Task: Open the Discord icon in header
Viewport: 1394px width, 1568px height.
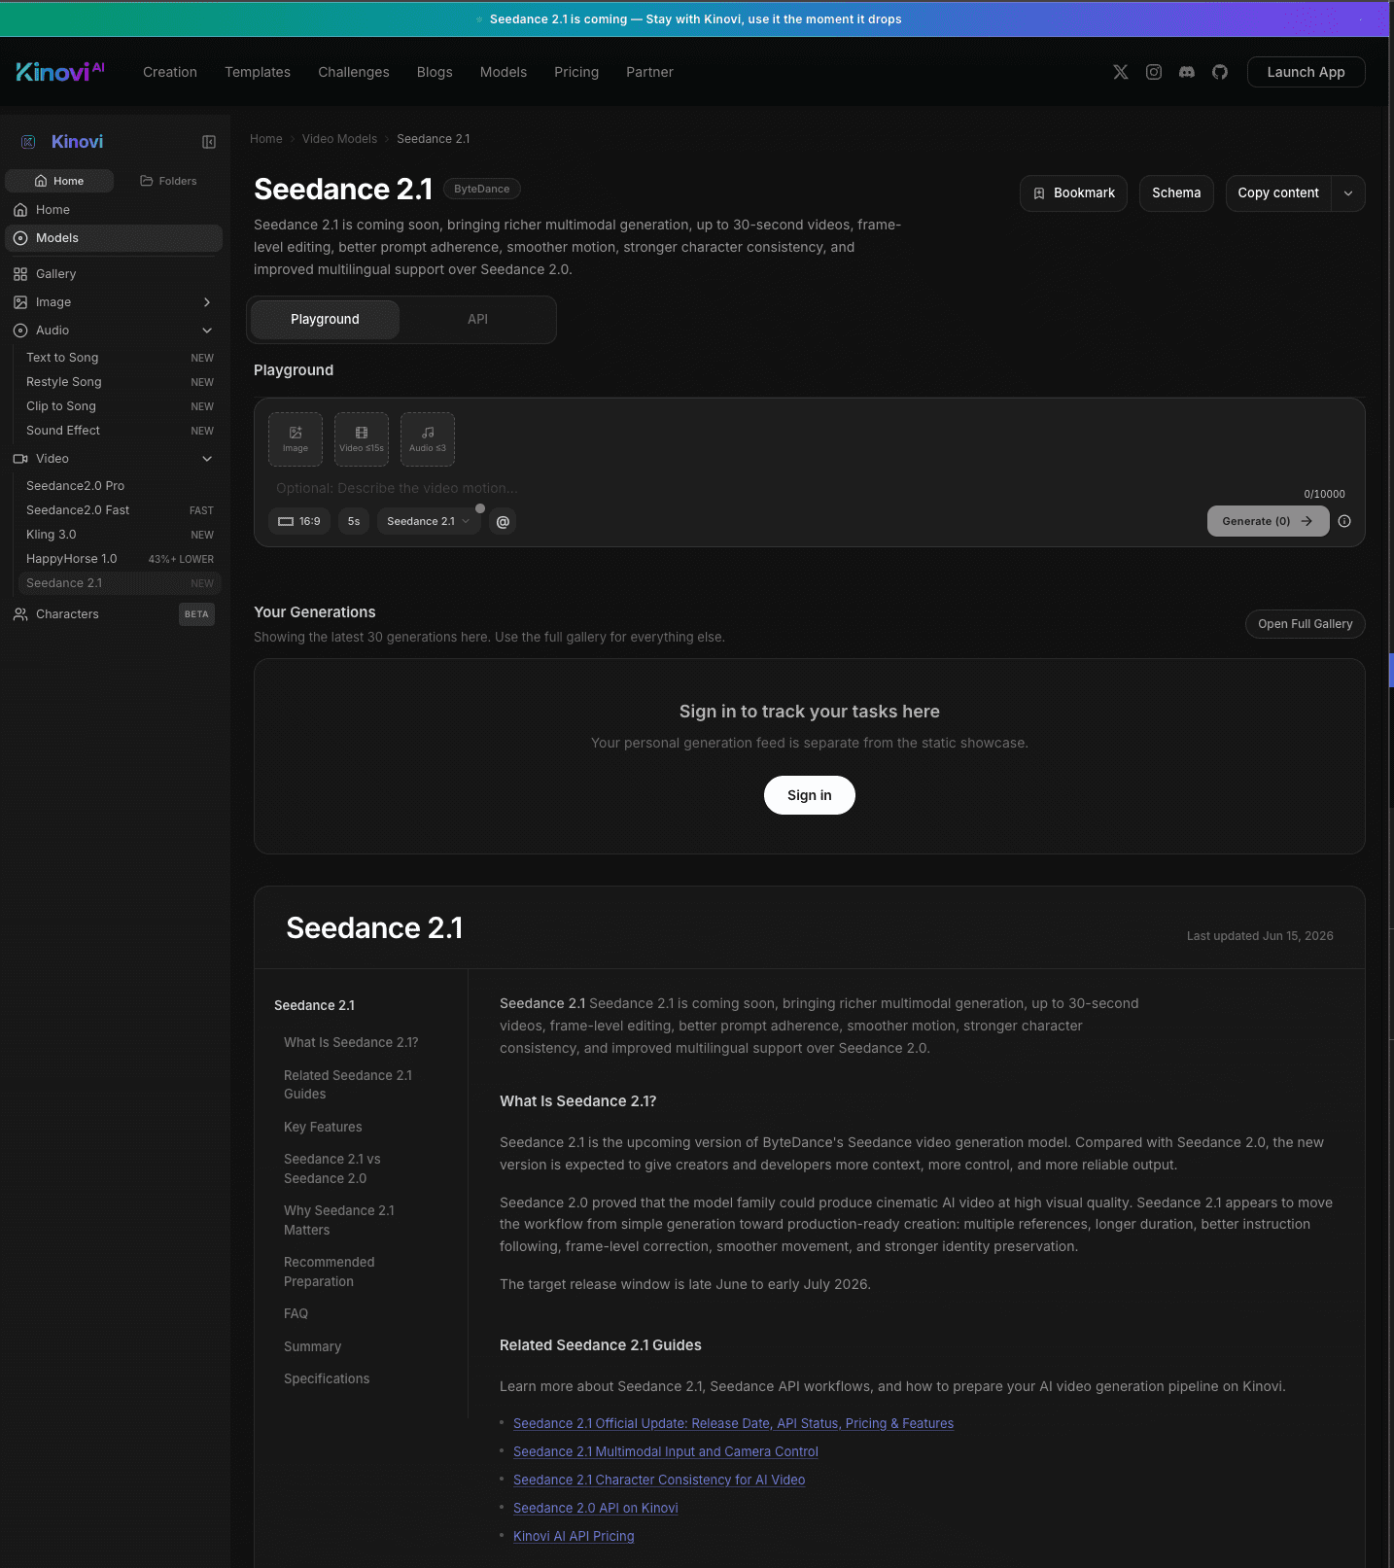Action: tap(1187, 72)
